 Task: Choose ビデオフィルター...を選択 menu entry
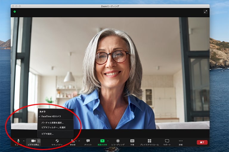[55, 127]
